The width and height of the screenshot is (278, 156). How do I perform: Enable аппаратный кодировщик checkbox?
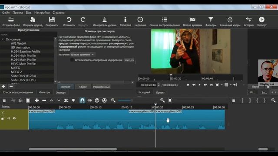[x=72, y=60]
